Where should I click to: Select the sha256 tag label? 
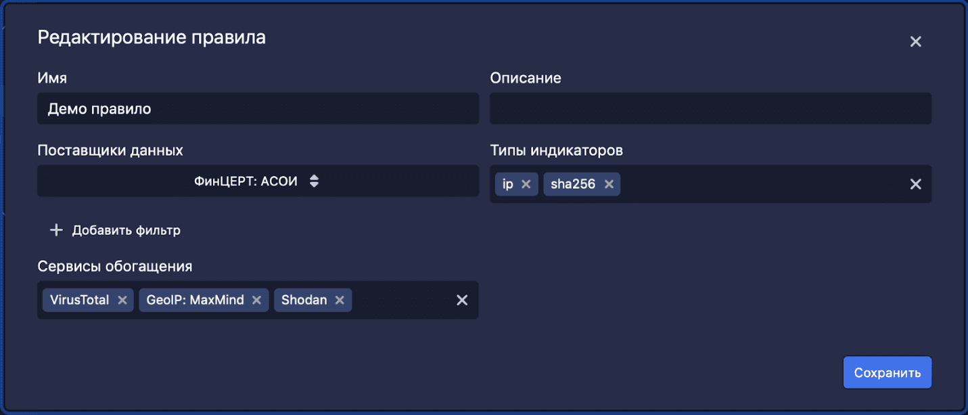[x=572, y=184]
